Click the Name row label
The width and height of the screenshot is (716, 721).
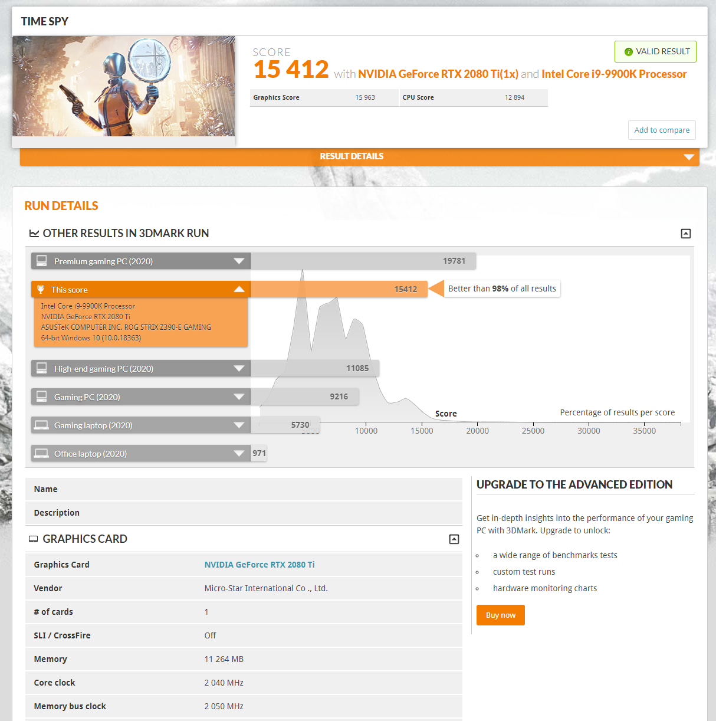(45, 489)
